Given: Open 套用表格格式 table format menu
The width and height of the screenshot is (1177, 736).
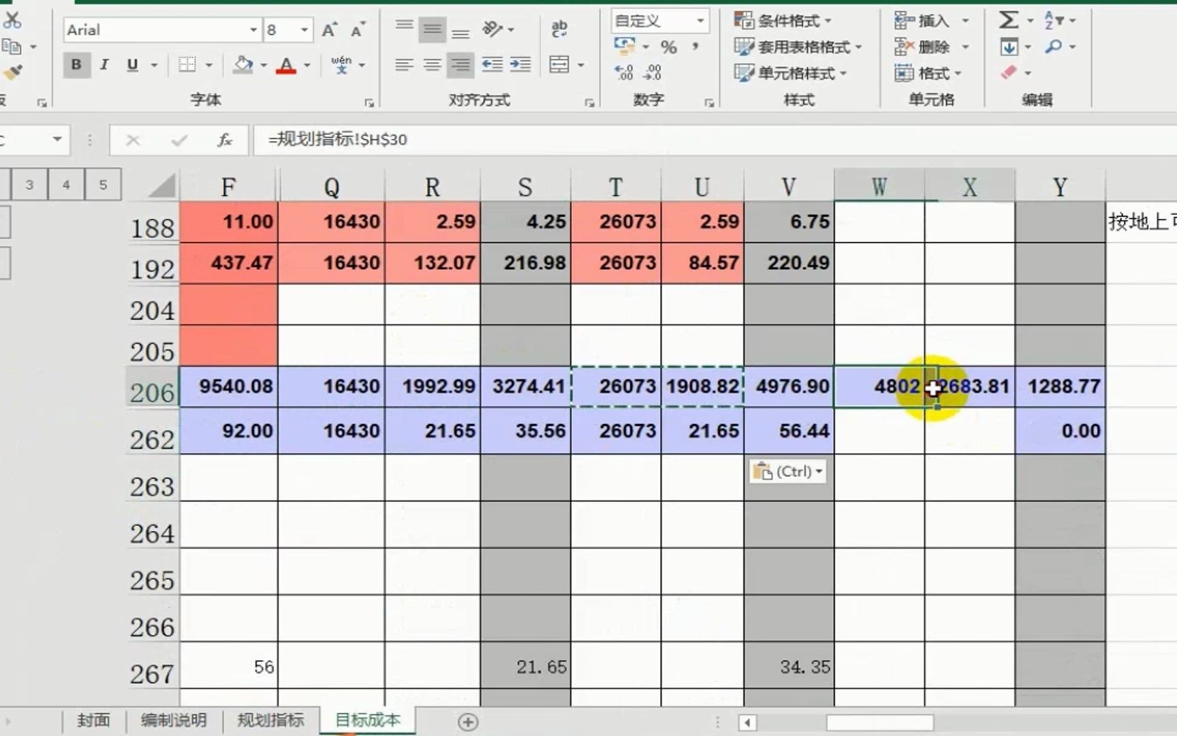Looking at the screenshot, I should 798,47.
